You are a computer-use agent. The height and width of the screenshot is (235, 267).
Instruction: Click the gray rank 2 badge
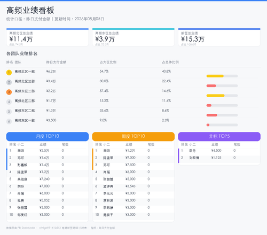9,82
